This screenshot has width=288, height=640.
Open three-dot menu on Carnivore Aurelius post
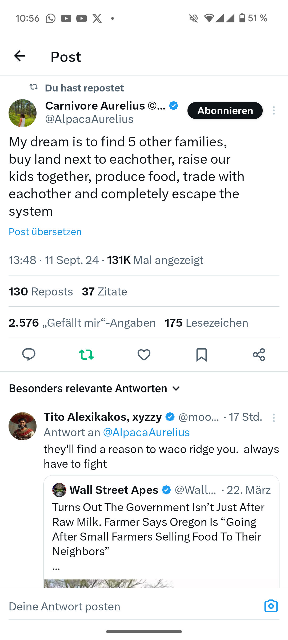(x=274, y=111)
